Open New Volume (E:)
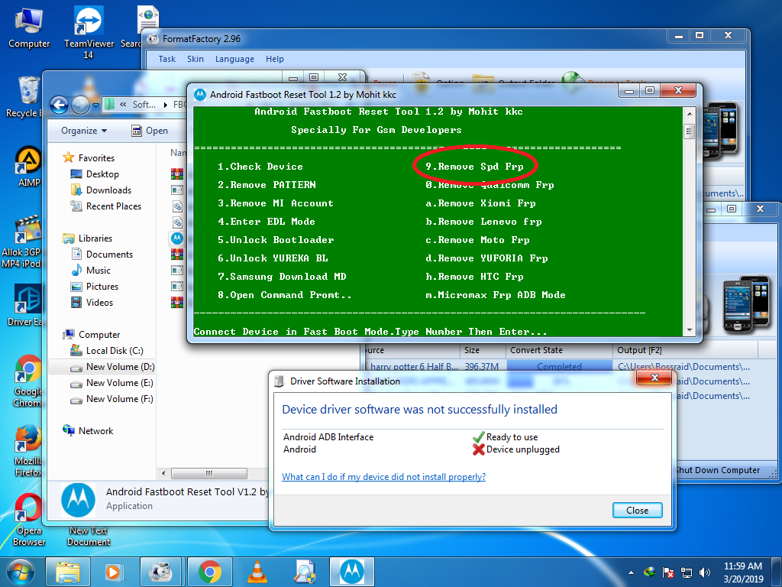 point(111,383)
